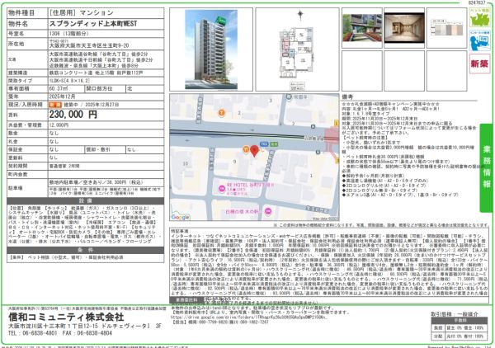Click the 開口部方位 value 北
The width and height of the screenshot is (495, 348).
pyautogui.click(x=130, y=89)
